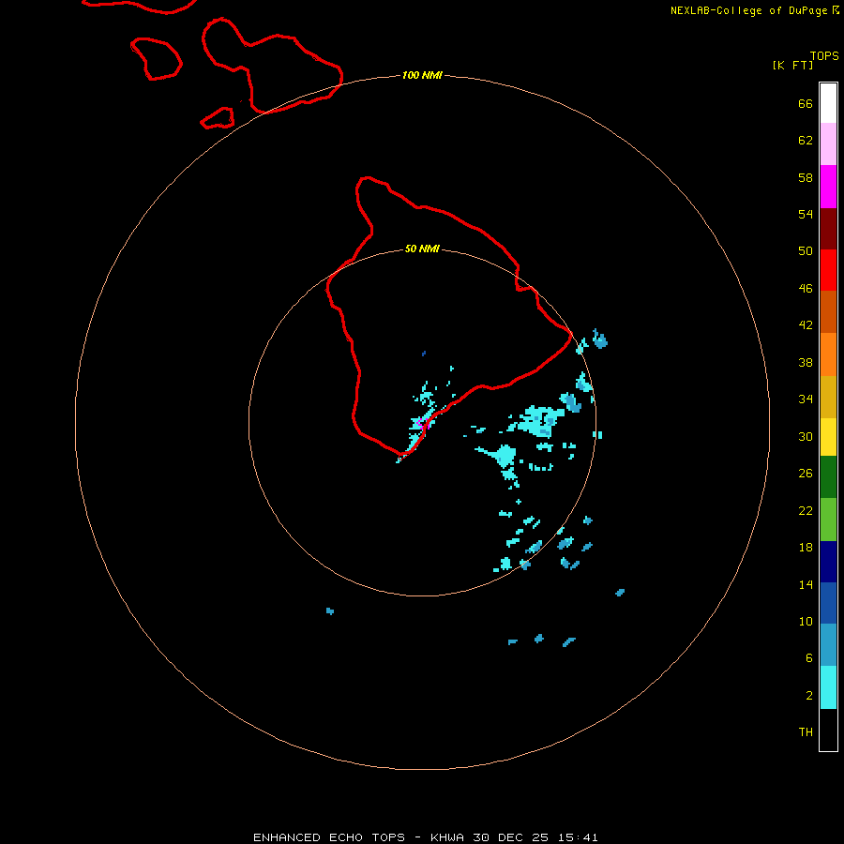Click the KHWA station identifier in caption
844x844 pixels.
[446, 837]
